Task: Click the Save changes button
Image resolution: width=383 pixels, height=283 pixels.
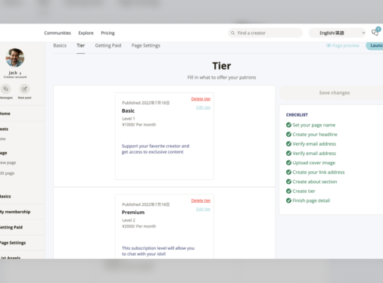Action: (x=332, y=92)
